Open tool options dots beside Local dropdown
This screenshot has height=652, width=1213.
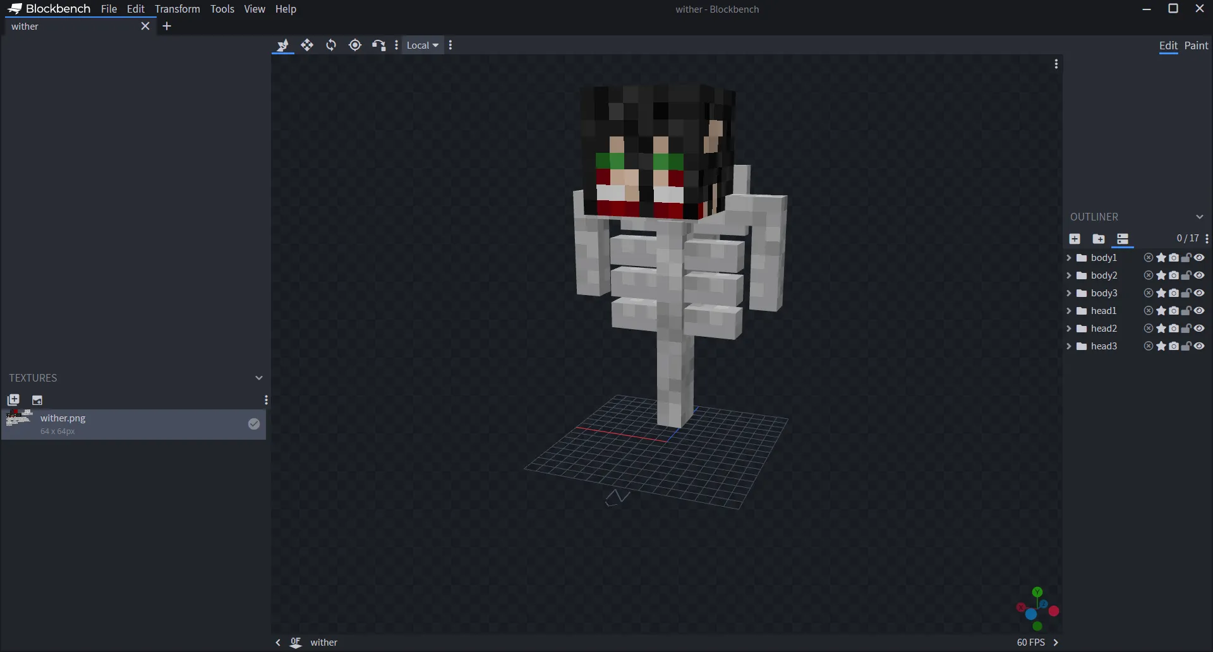(x=396, y=45)
